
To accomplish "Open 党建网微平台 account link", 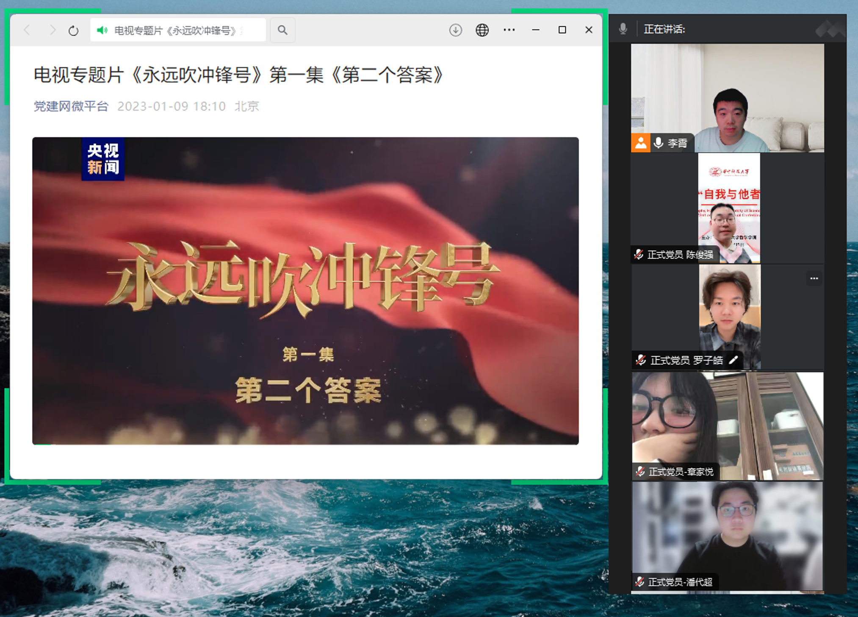I will [71, 106].
